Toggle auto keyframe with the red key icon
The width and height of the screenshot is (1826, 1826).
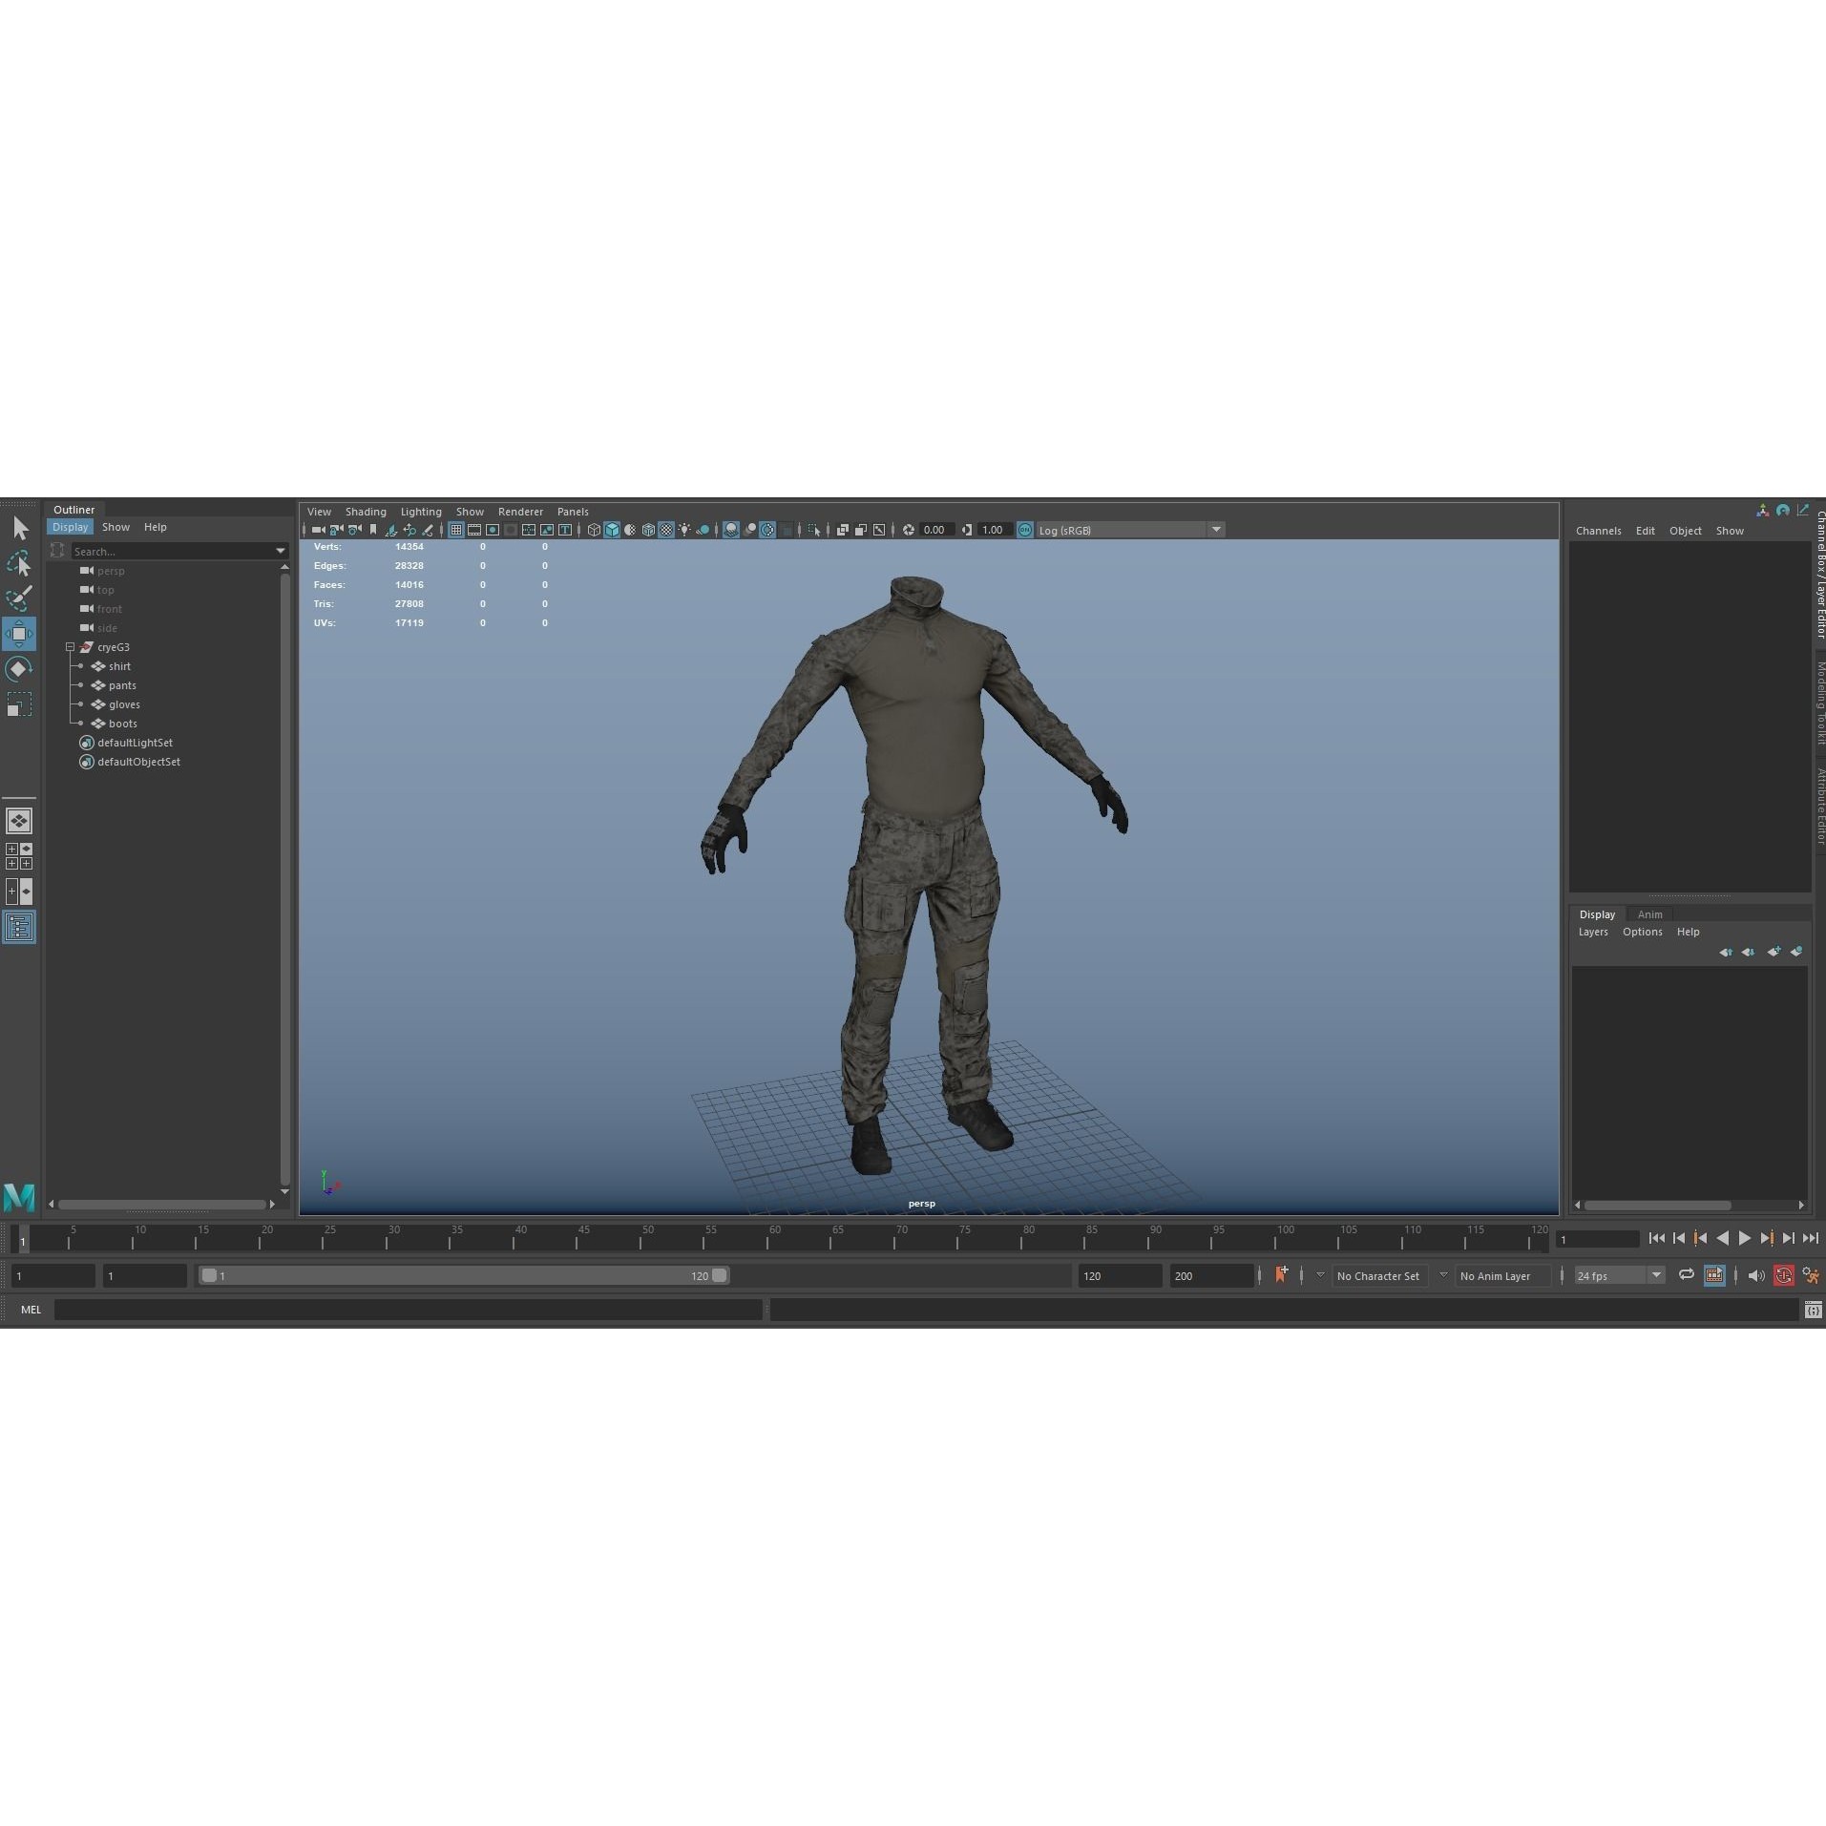[x=1784, y=1275]
